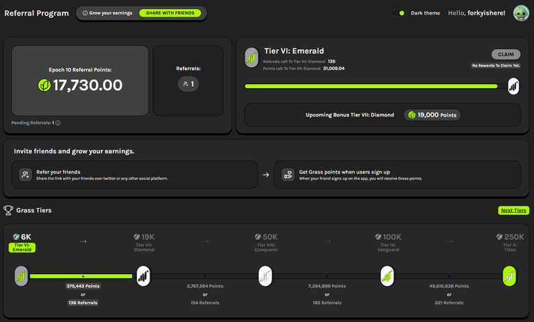534x322 pixels.
Task: Click the arrow between 100K and 250K tiers
Action: point(449,241)
